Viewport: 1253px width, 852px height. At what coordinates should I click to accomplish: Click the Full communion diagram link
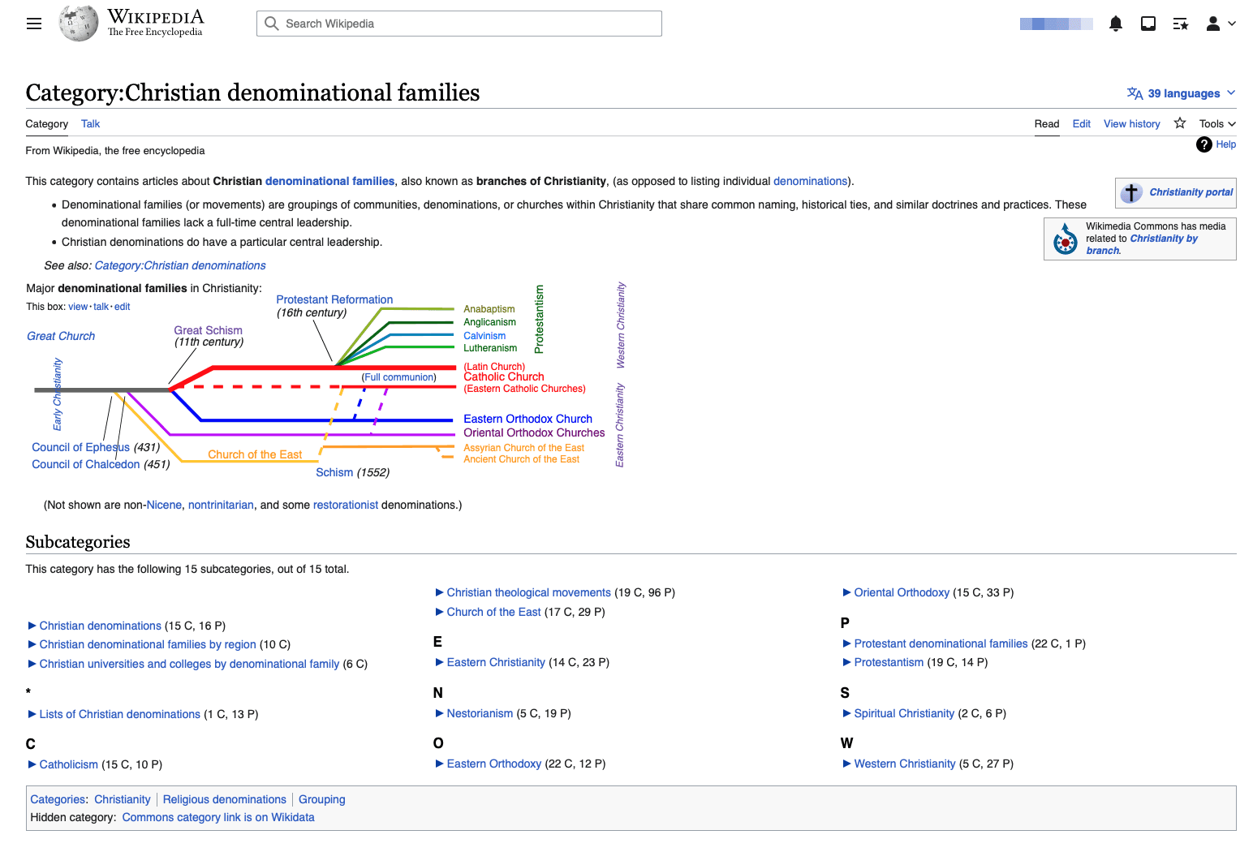coord(399,377)
